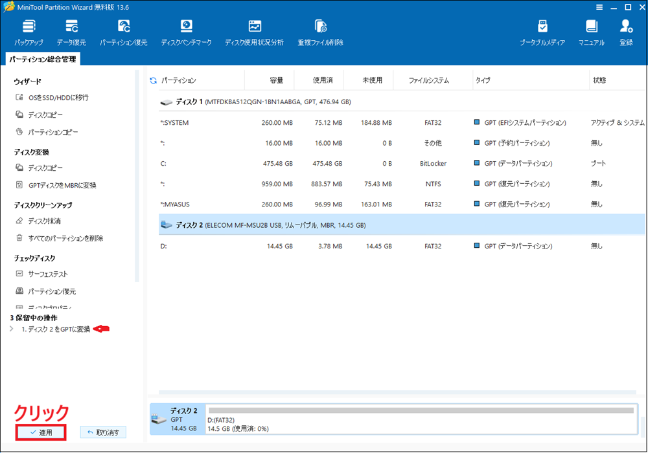Refresh the partition list

tap(154, 80)
